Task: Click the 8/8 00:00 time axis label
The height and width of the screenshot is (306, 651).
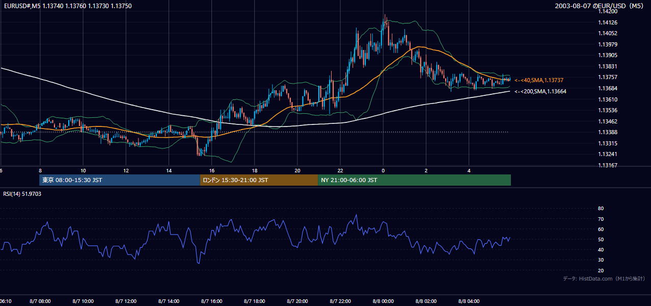Action: coord(383,301)
